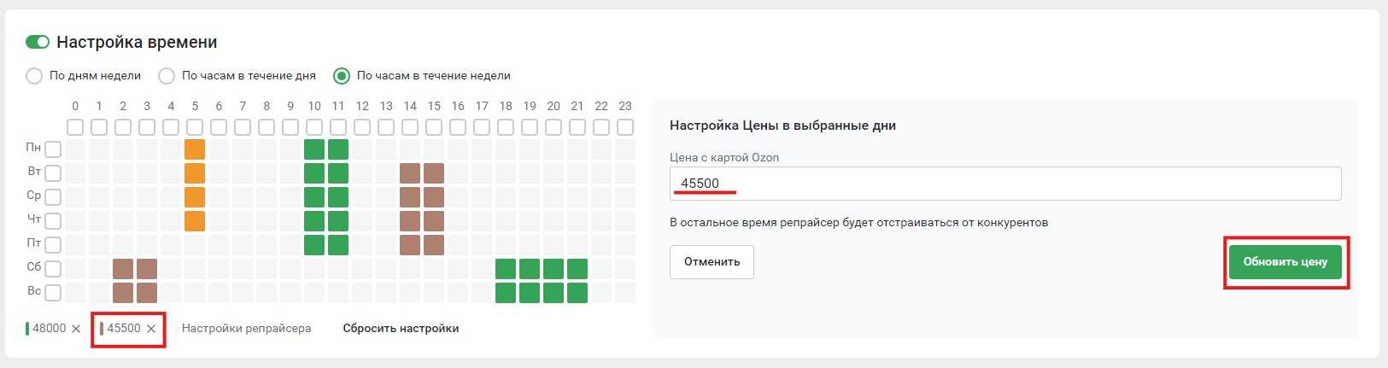Click green cell Saturday hour 18
The height and width of the screenshot is (368, 1388).
[x=506, y=269]
